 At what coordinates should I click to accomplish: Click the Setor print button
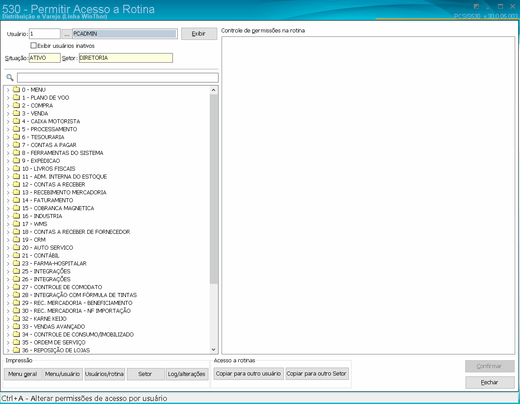pos(145,374)
